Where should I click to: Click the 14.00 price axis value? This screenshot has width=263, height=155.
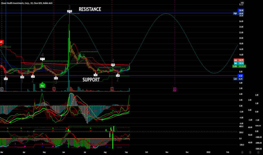pyautogui.click(x=241, y=55)
